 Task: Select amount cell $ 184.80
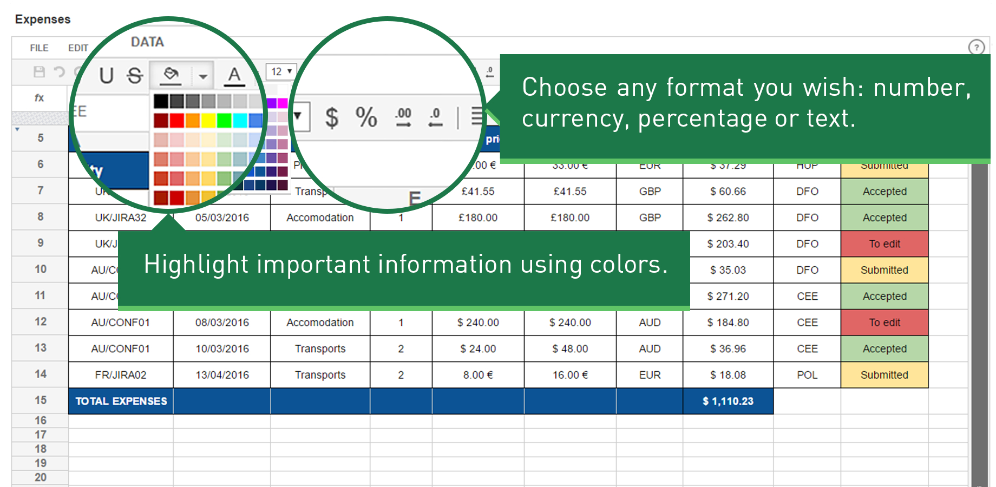[728, 323]
